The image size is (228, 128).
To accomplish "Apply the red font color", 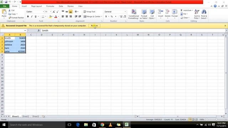I will pos(56,17).
